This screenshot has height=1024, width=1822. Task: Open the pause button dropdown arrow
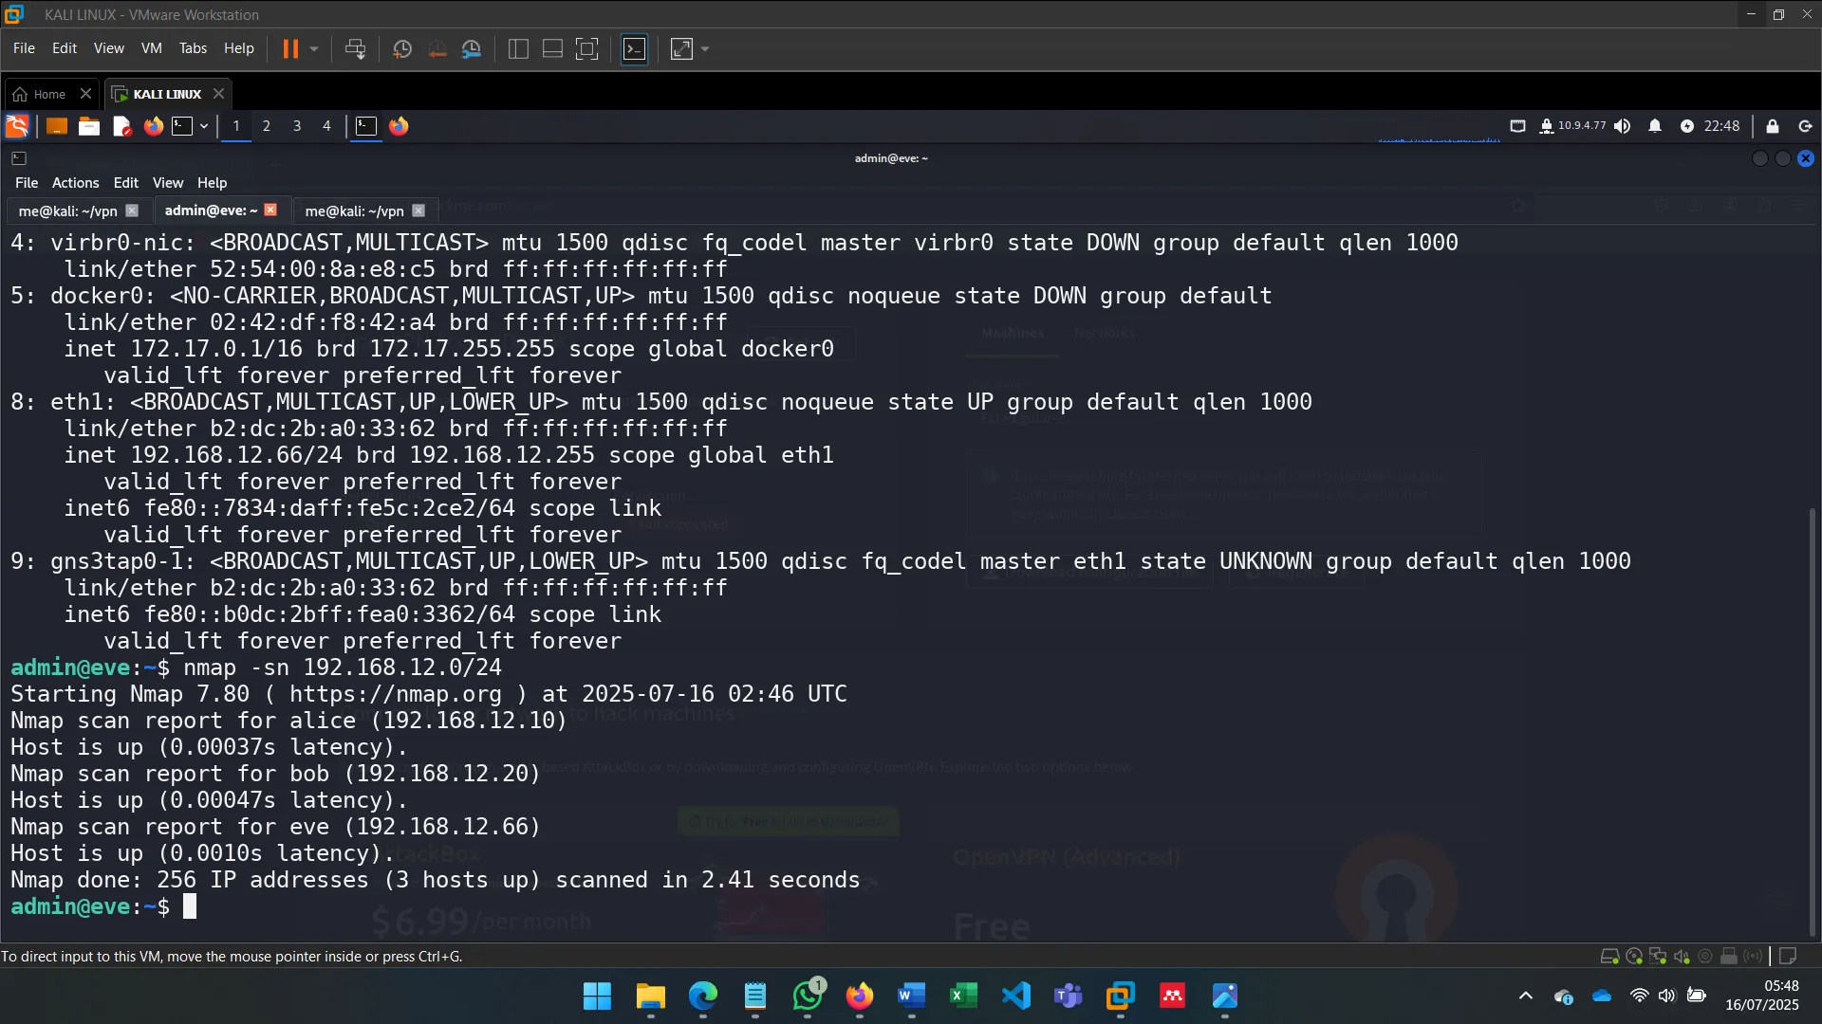pos(313,48)
